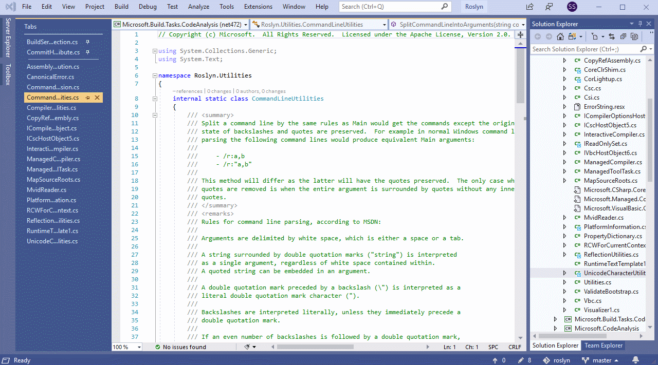Switch to the Team Explorer tab
This screenshot has width=658, height=365.
[604, 345]
